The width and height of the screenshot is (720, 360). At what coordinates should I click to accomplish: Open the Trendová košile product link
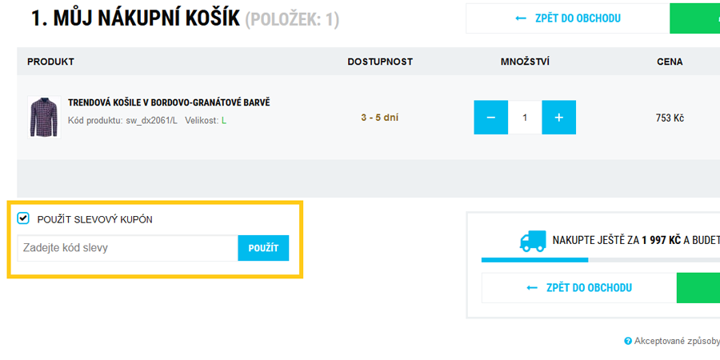point(169,102)
